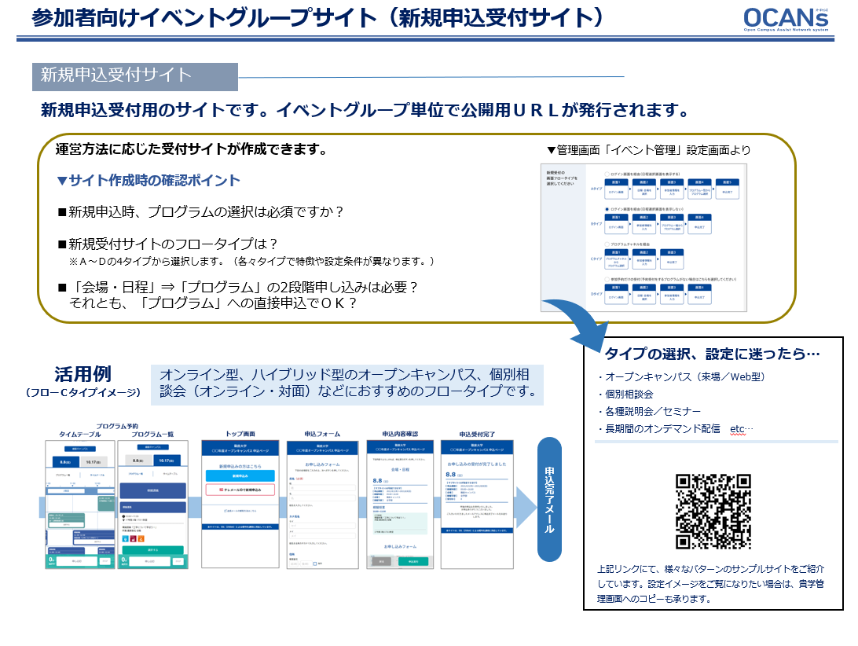Select the Aタイプ flow radio button
The height and width of the screenshot is (646, 858).
pos(607,174)
